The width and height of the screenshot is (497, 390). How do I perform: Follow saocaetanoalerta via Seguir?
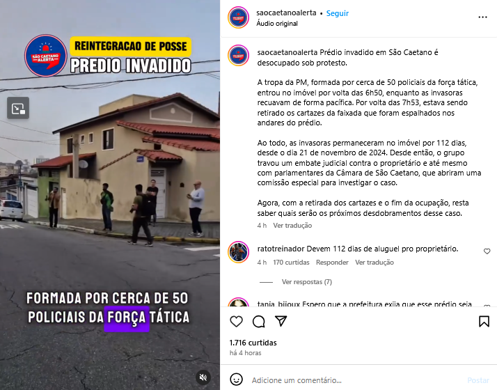point(337,13)
